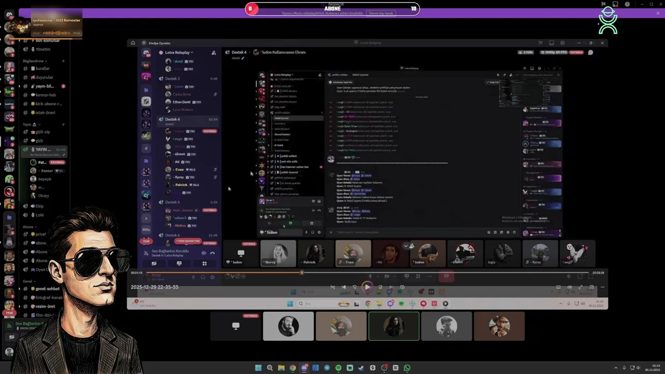665x374 pixels.
Task: Click the disconnect call icon in video
Action: [x=212, y=253]
